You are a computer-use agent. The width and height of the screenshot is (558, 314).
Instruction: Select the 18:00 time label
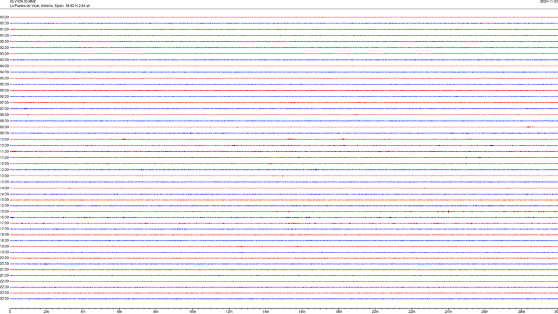tap(4, 234)
